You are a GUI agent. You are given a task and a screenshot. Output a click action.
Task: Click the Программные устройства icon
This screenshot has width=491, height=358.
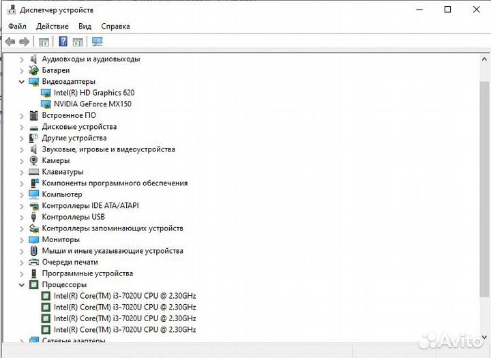(x=34, y=273)
